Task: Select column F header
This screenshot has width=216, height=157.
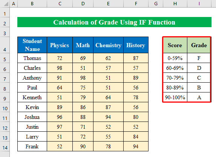Action: [x=136, y=4]
